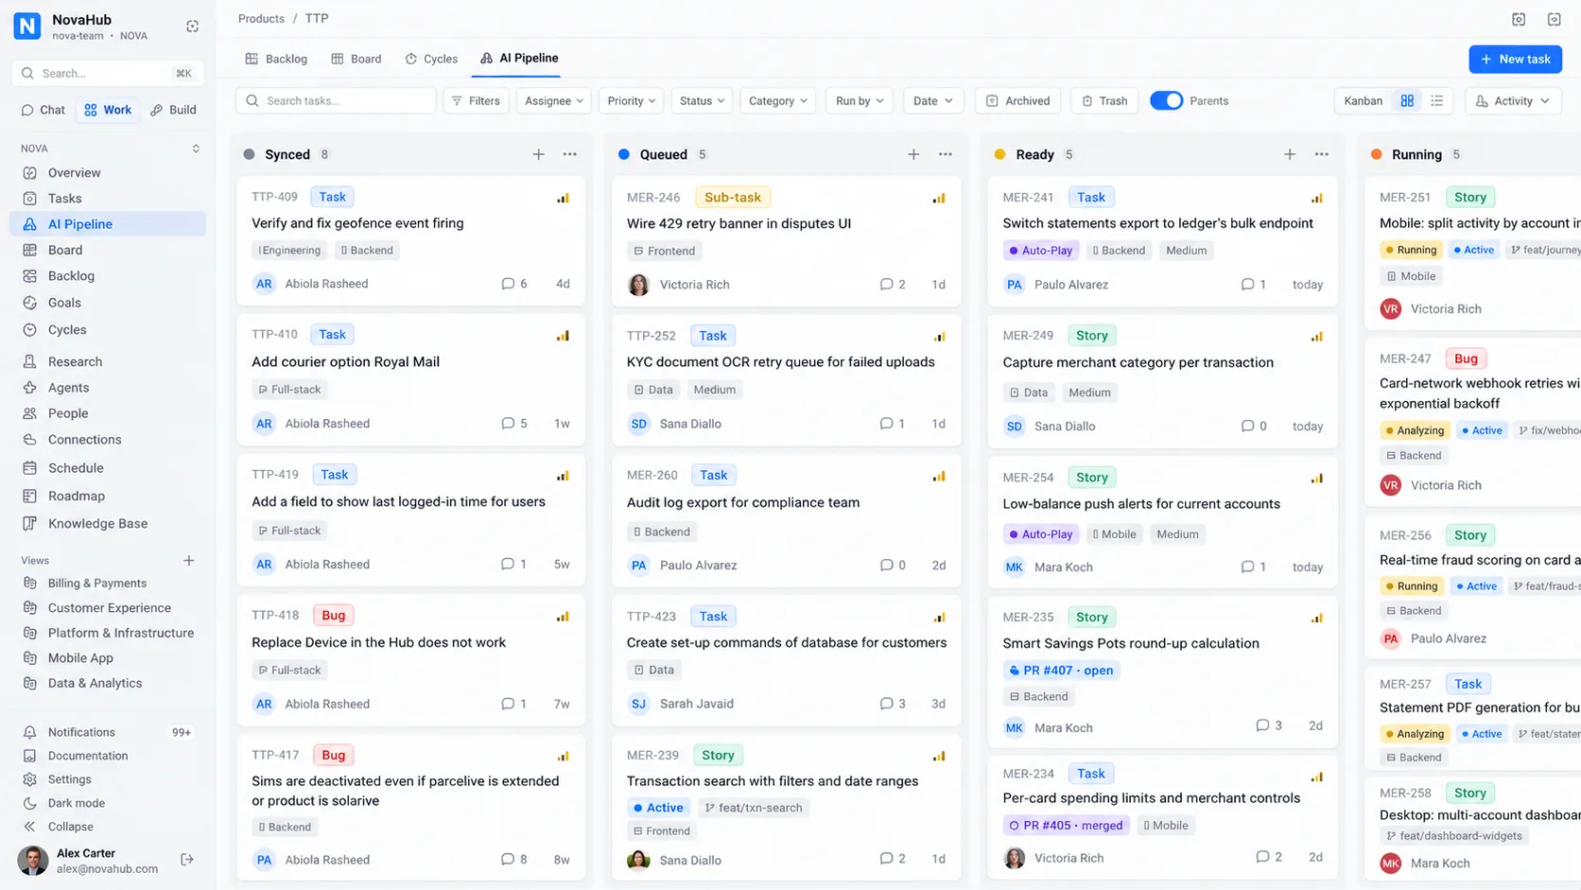Open the Date filter dropdown

coord(932,101)
